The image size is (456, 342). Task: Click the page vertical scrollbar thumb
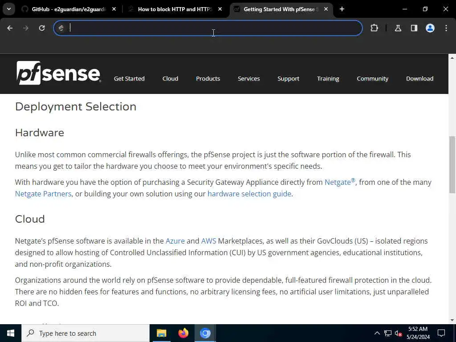pyautogui.click(x=452, y=165)
